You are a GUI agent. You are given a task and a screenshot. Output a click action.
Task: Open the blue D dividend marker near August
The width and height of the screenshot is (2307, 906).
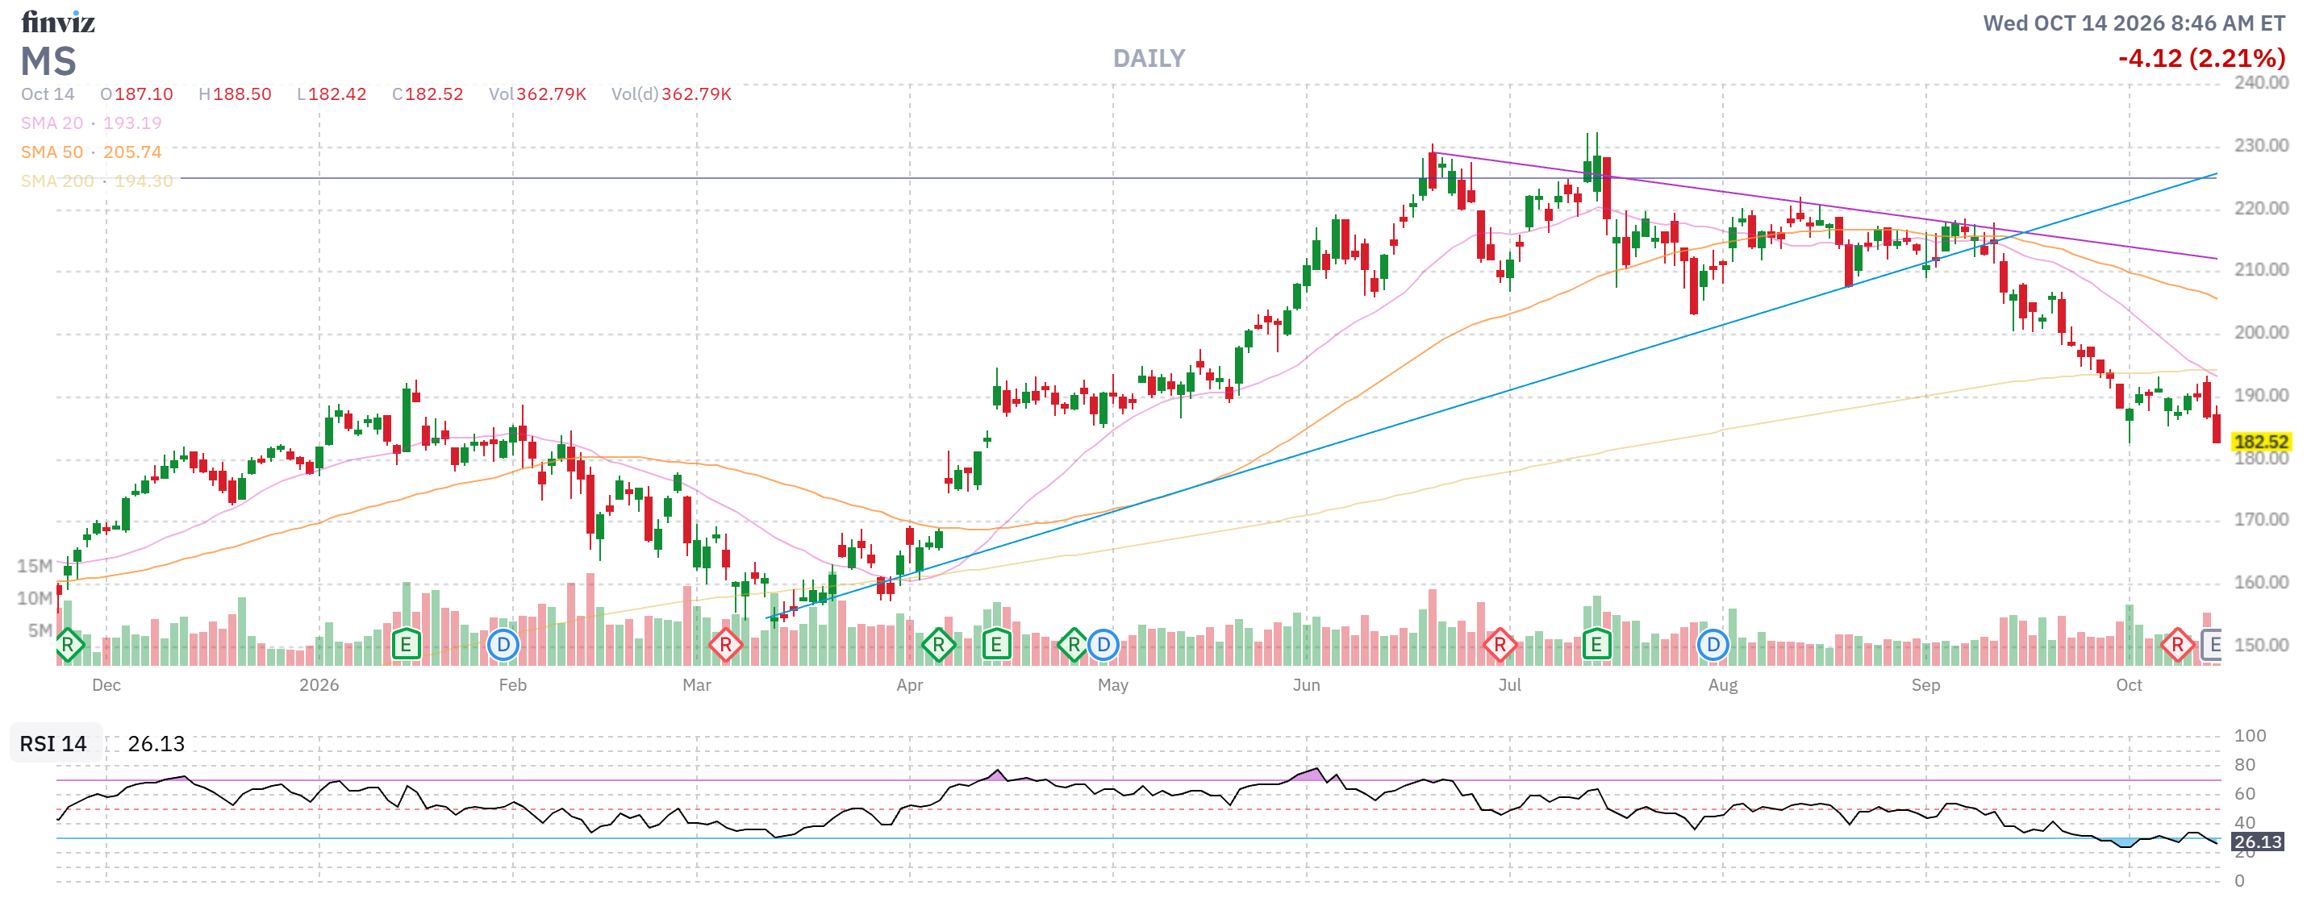point(1713,645)
